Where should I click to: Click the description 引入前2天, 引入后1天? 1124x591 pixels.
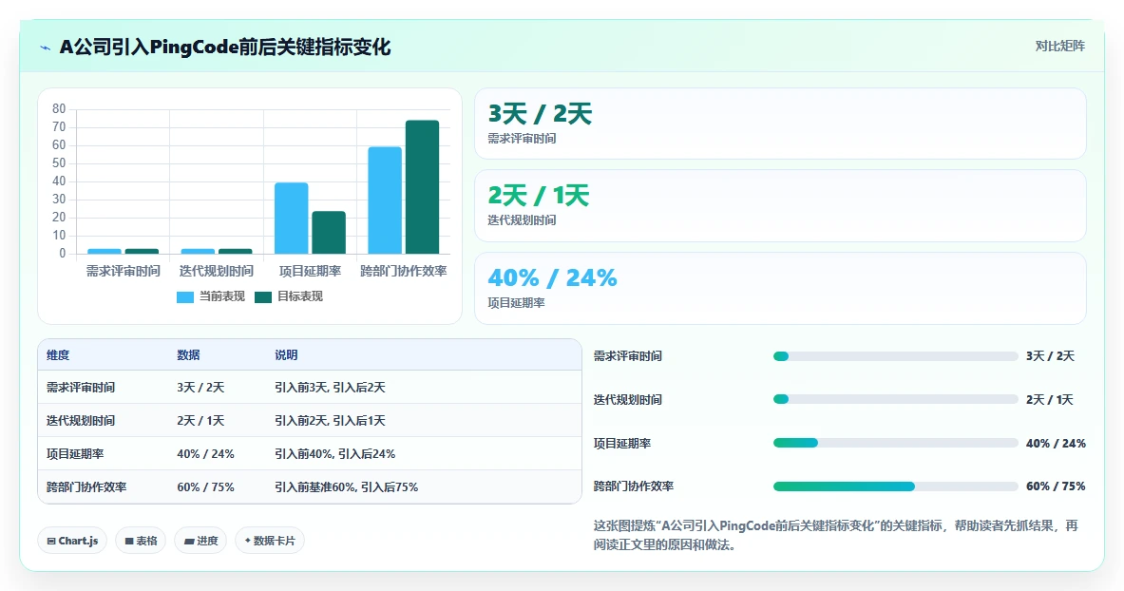(x=330, y=420)
